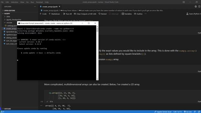Toggle the customize layout icon in title bar
201x113 pixels.
point(184,2)
